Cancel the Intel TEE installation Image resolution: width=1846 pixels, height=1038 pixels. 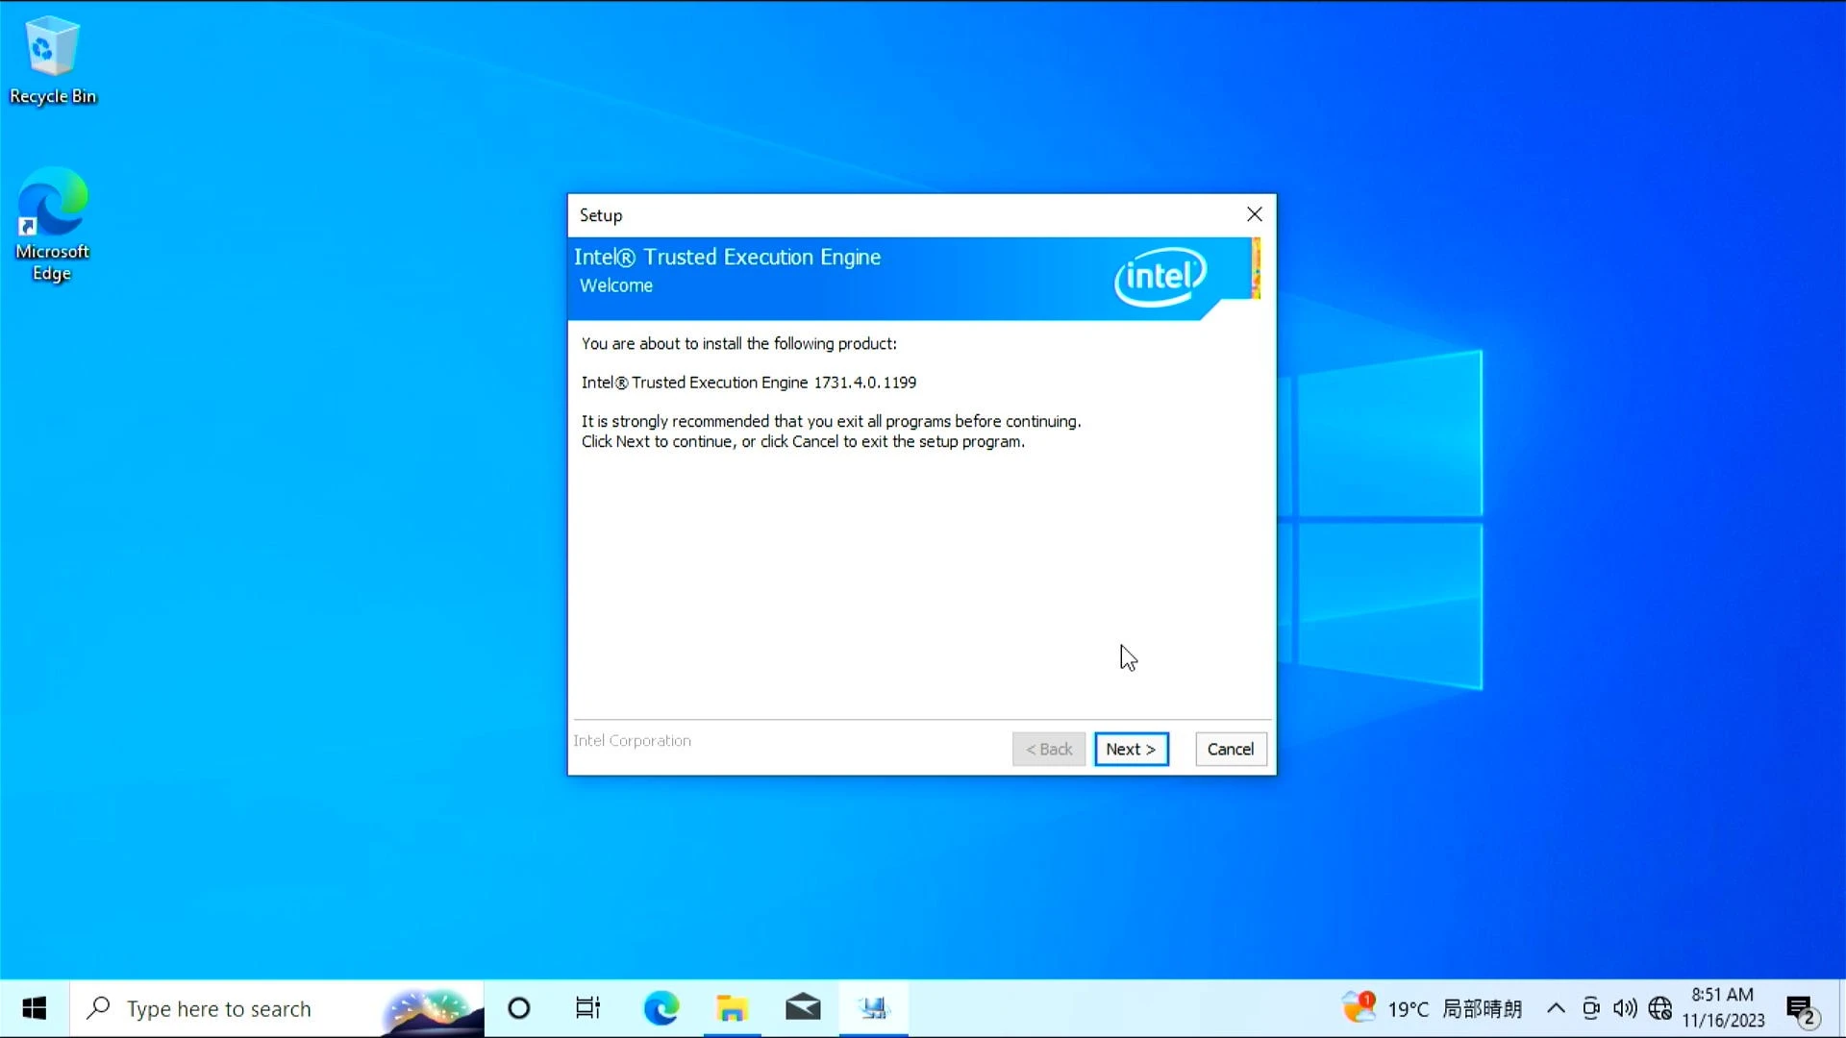1231,749
